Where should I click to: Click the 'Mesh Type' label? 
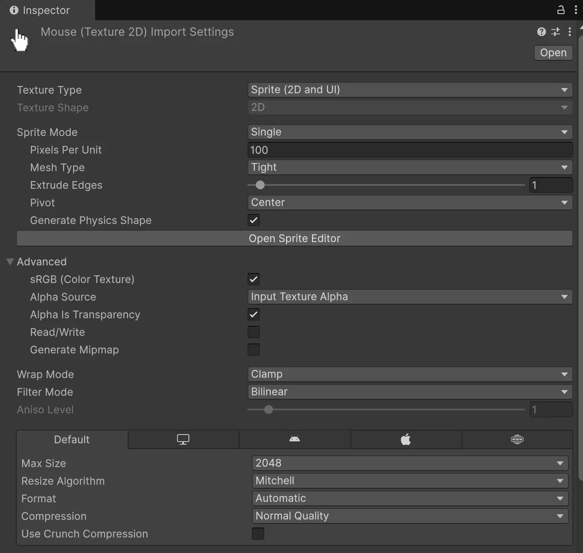pos(57,167)
